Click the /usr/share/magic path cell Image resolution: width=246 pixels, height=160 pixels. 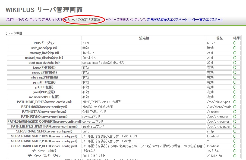(x=219, y=107)
